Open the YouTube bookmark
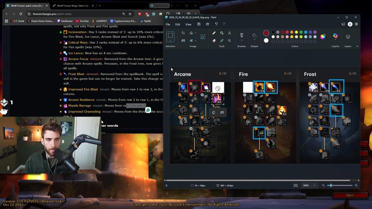Screen dimensions: 372x209 [82, 21]
